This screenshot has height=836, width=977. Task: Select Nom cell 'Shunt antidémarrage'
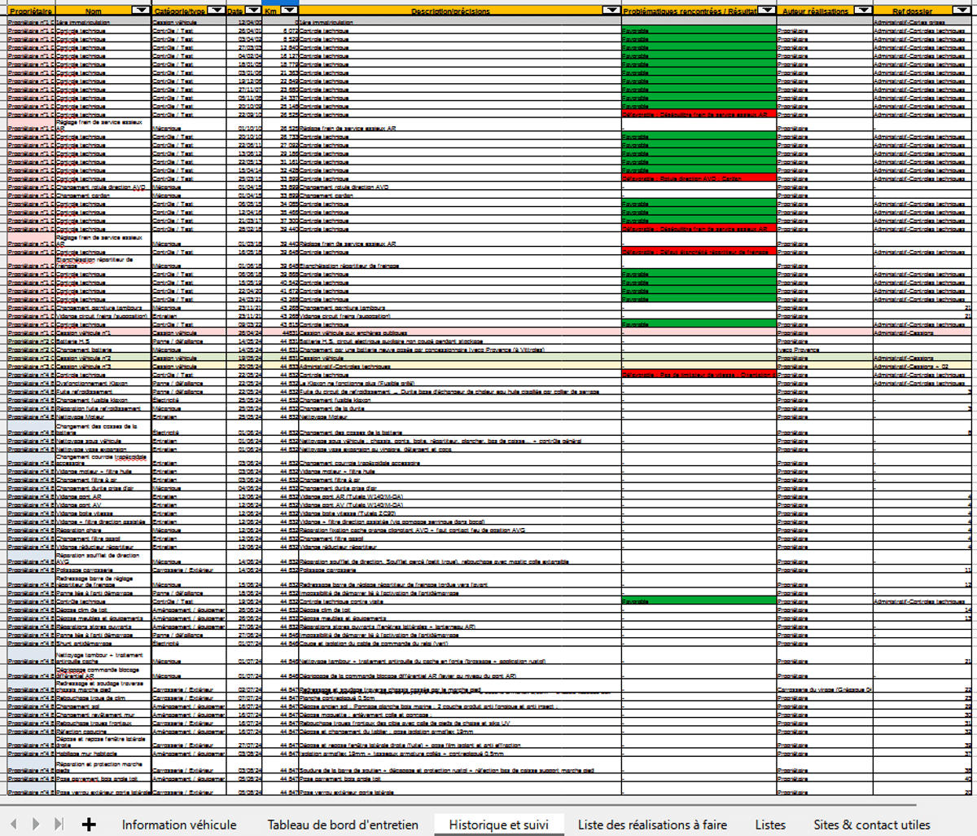tap(103, 644)
